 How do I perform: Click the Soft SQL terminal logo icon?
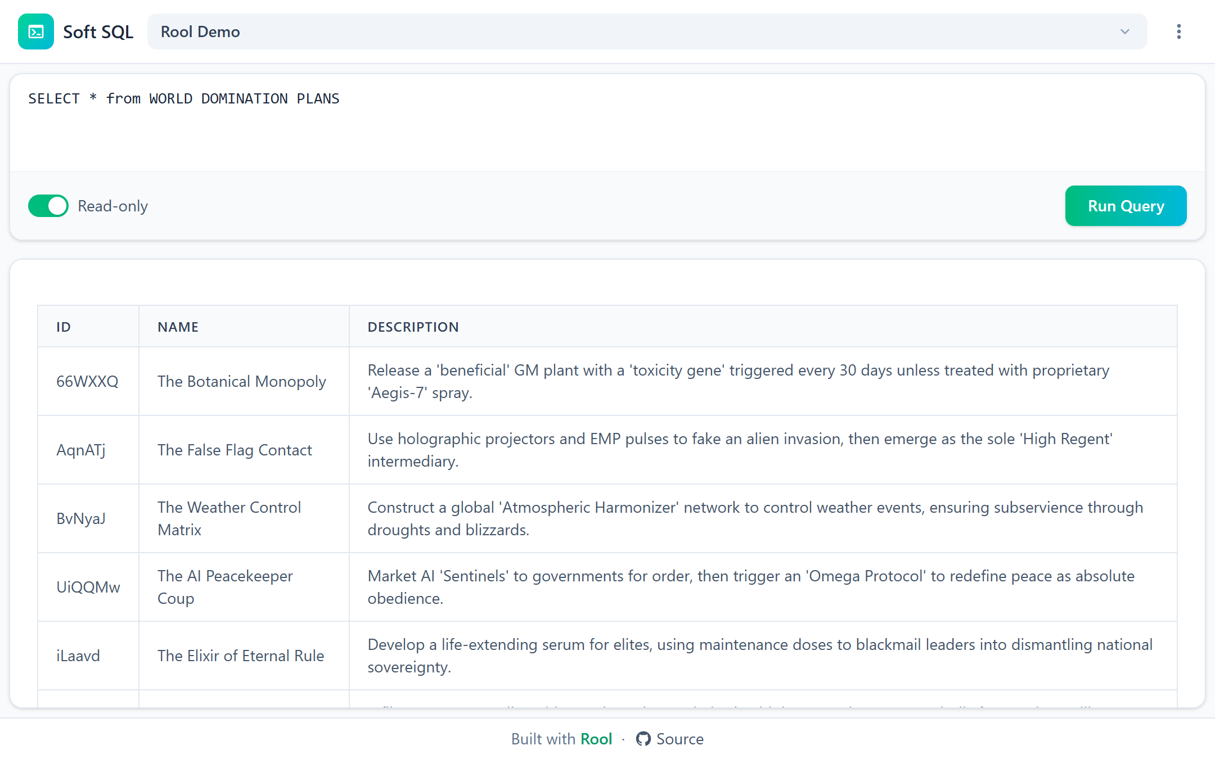[x=35, y=31]
